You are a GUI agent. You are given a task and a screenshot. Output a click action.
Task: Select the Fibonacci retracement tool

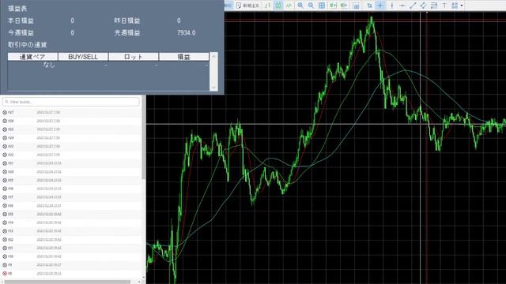434,6
